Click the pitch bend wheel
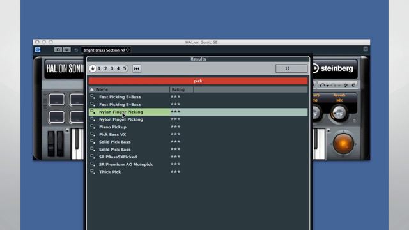 [x=51, y=144]
